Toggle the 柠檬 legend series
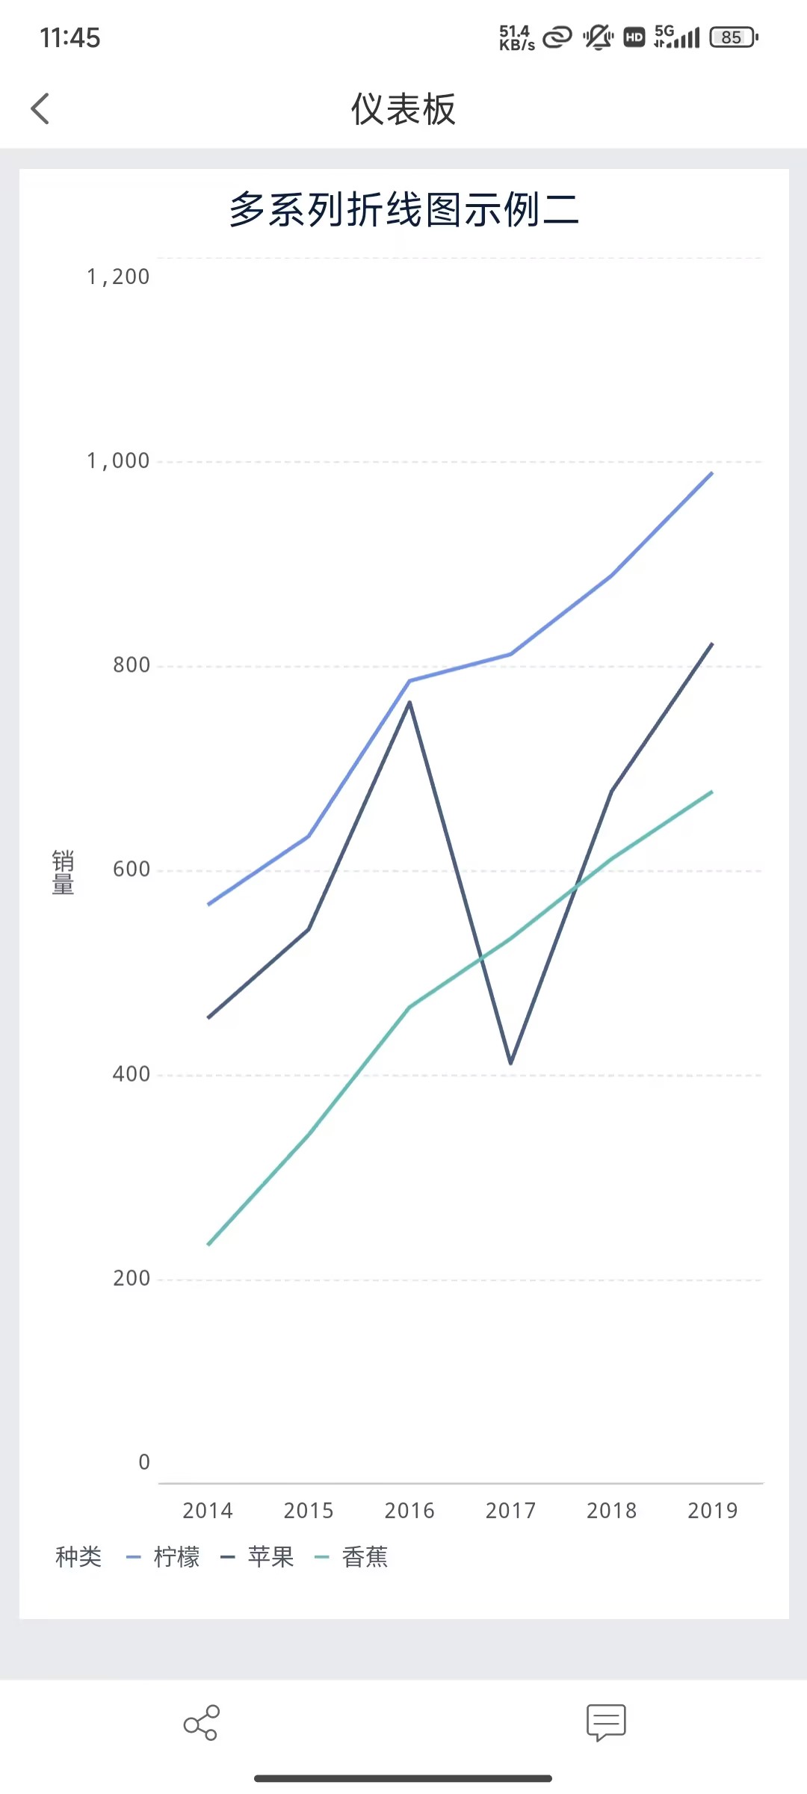The height and width of the screenshot is (1794, 807). [176, 1558]
